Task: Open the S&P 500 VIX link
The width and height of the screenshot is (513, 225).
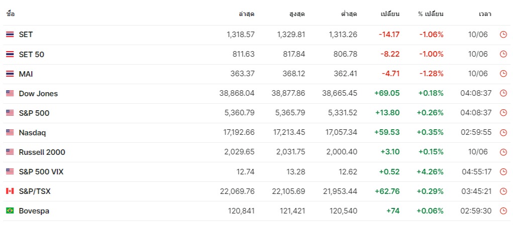Action: point(41,172)
